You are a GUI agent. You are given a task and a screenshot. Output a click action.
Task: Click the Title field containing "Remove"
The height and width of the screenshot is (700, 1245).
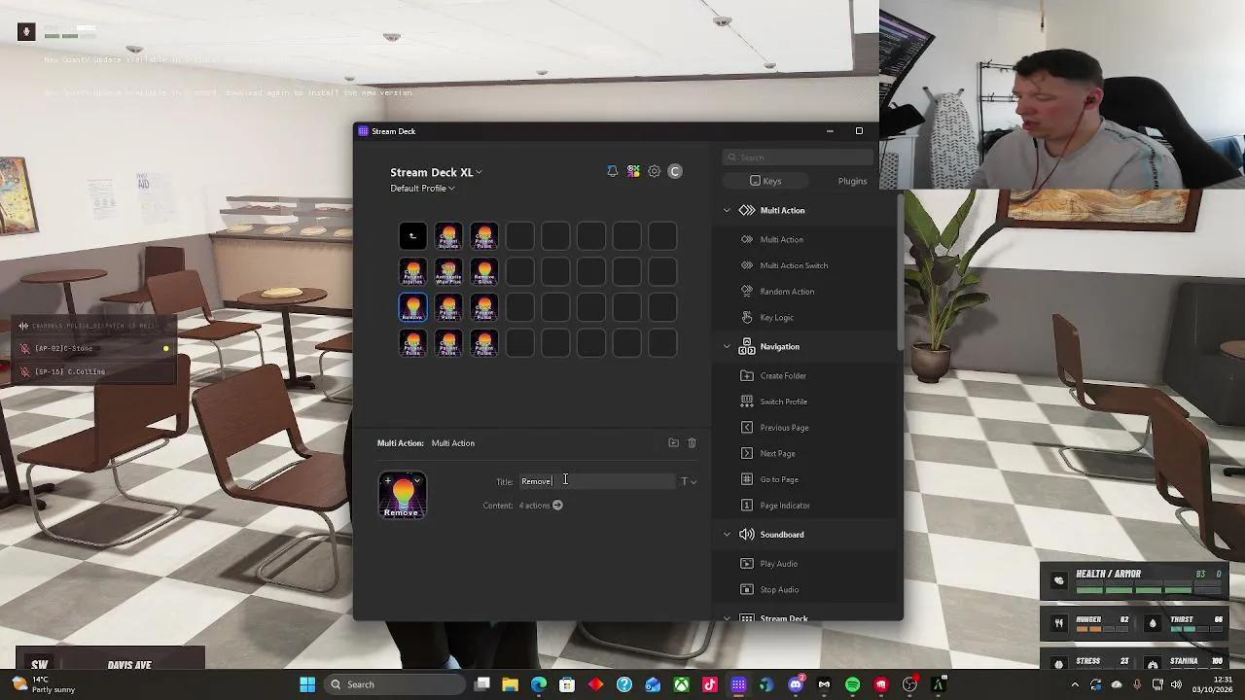point(596,481)
